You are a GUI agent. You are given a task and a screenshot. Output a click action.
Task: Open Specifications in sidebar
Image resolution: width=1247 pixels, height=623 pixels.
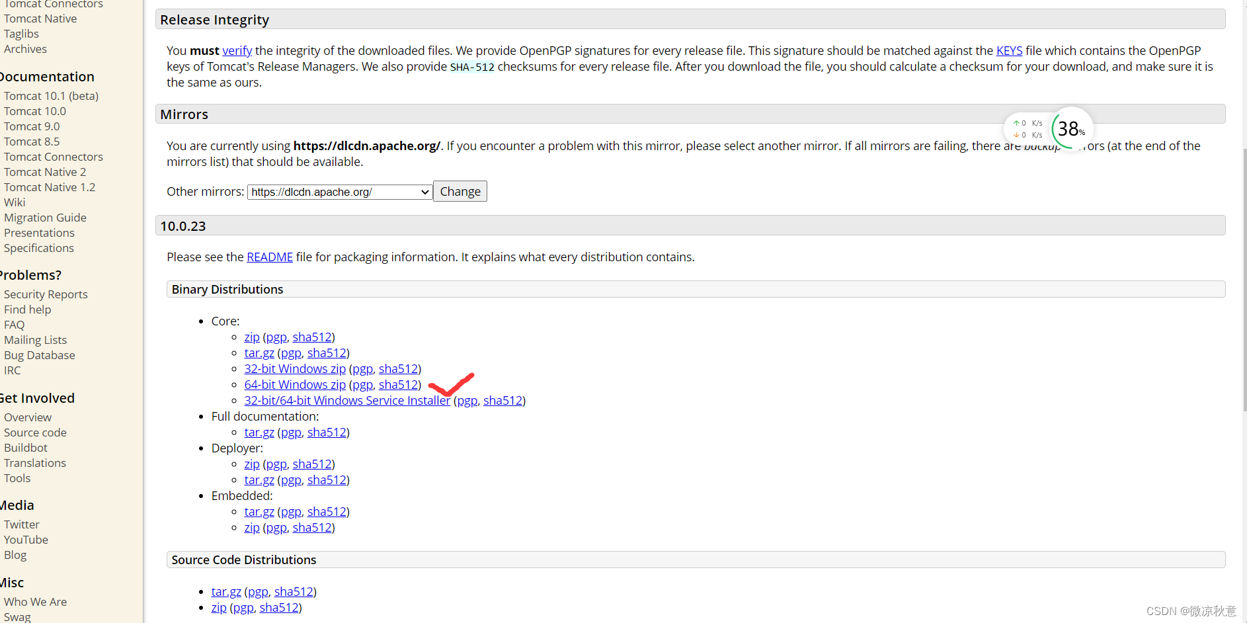(39, 248)
